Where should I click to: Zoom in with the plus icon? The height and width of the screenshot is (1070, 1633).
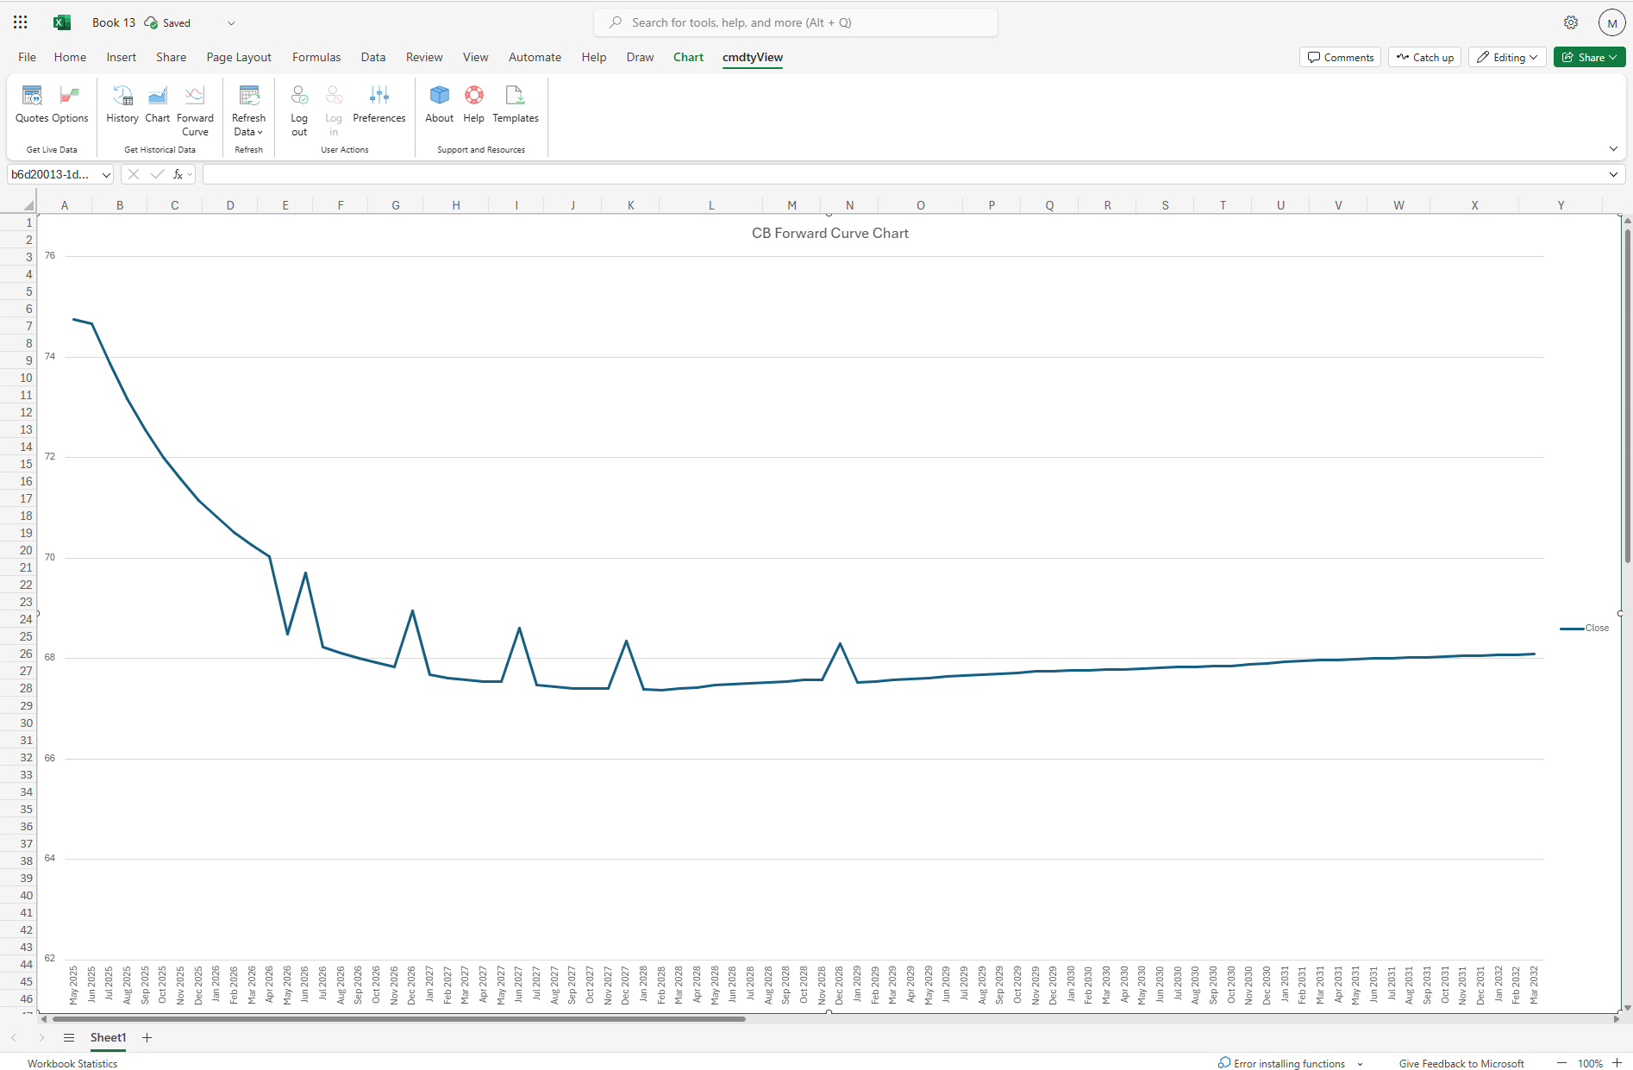click(1617, 1063)
